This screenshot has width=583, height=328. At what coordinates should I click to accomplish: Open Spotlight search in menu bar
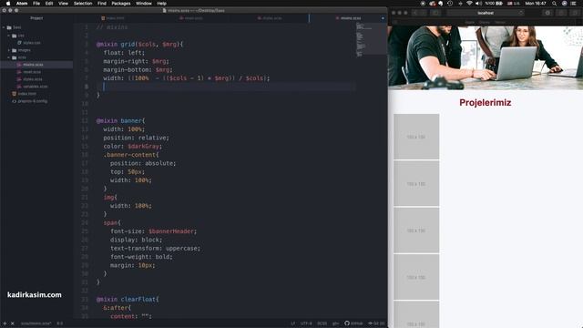coord(554,4)
